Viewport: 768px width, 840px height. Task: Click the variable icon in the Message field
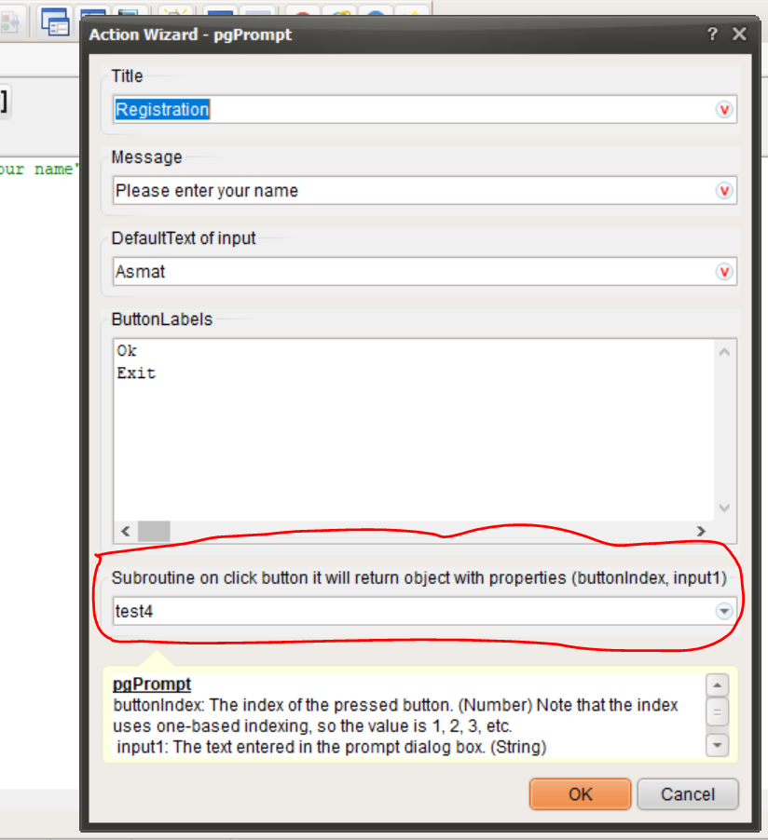click(724, 191)
